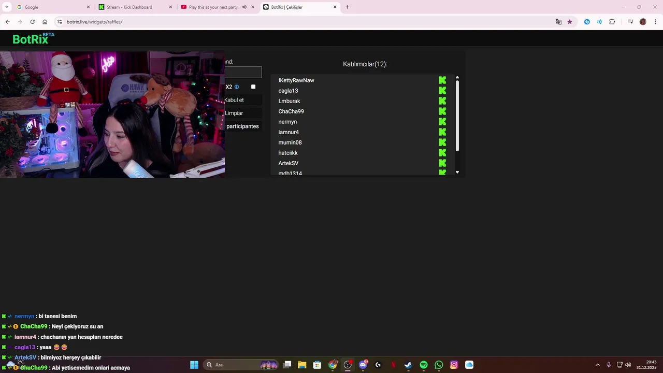This screenshot has height=373, width=663.
Task: Open the Google Translate page icon
Action: (558, 22)
